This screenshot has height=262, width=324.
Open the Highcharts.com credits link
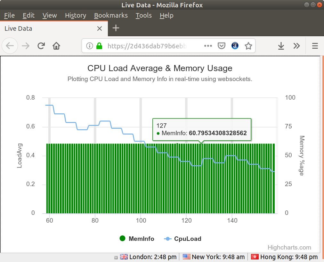[x=289, y=247]
